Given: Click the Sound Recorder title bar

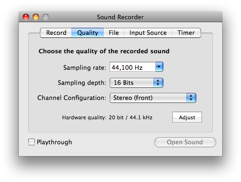Looking at the screenshot, I should (x=120, y=17).
